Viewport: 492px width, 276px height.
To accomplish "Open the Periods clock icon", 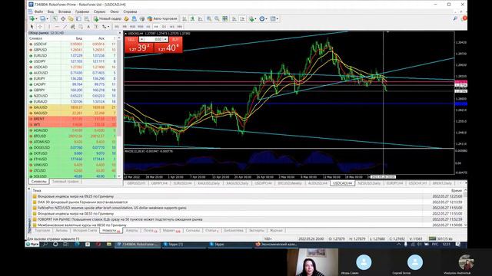I will pos(262,18).
